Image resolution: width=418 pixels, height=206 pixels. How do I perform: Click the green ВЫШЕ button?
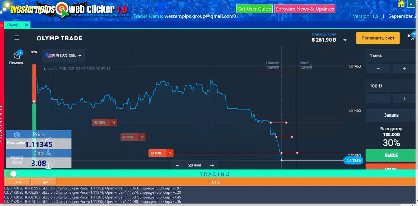[x=391, y=155]
